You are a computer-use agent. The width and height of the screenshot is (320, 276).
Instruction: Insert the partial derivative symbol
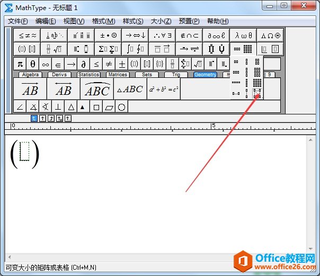83,64
